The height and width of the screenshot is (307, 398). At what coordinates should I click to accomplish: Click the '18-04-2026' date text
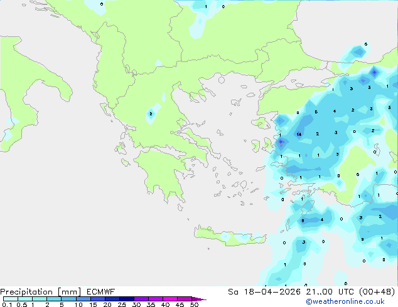(272, 292)
